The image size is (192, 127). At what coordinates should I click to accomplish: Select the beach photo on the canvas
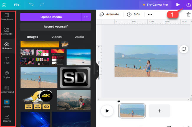coord(146,61)
